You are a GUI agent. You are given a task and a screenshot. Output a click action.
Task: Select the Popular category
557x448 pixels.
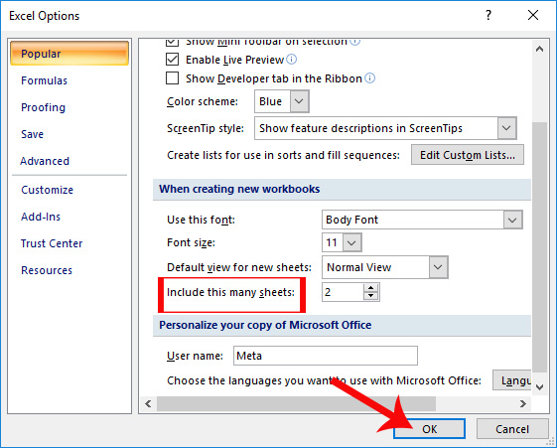[70, 54]
